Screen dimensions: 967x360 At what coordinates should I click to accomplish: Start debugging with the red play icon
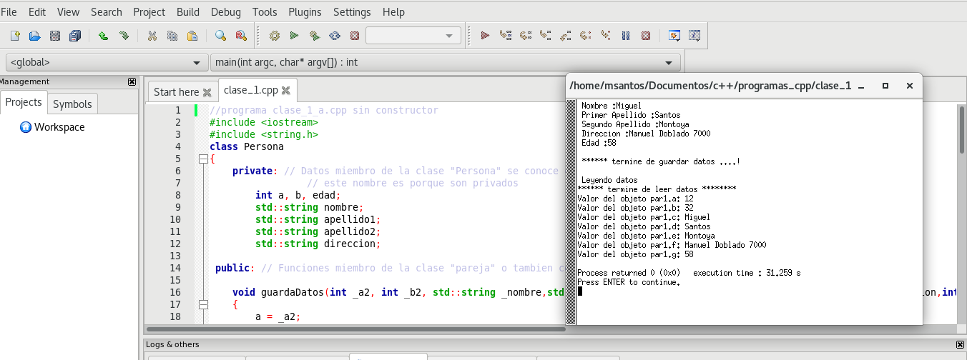[485, 36]
